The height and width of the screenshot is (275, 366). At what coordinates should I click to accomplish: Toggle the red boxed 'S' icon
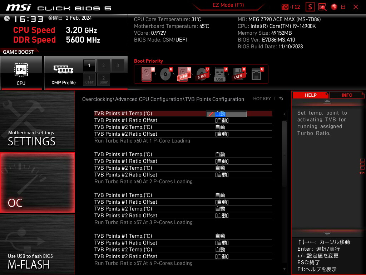[x=310, y=7]
